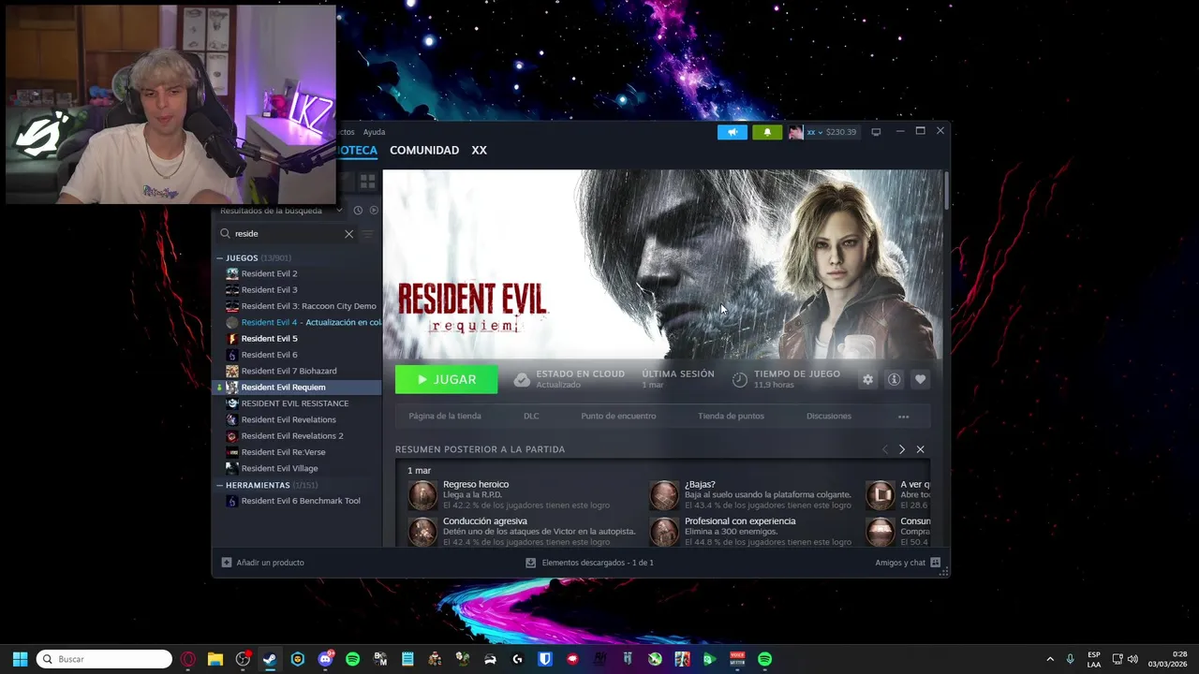
Task: Add Resident Evil Requiem to favorites
Action: pos(920,379)
